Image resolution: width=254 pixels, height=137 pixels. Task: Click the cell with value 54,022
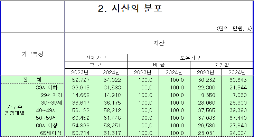tap(112, 80)
